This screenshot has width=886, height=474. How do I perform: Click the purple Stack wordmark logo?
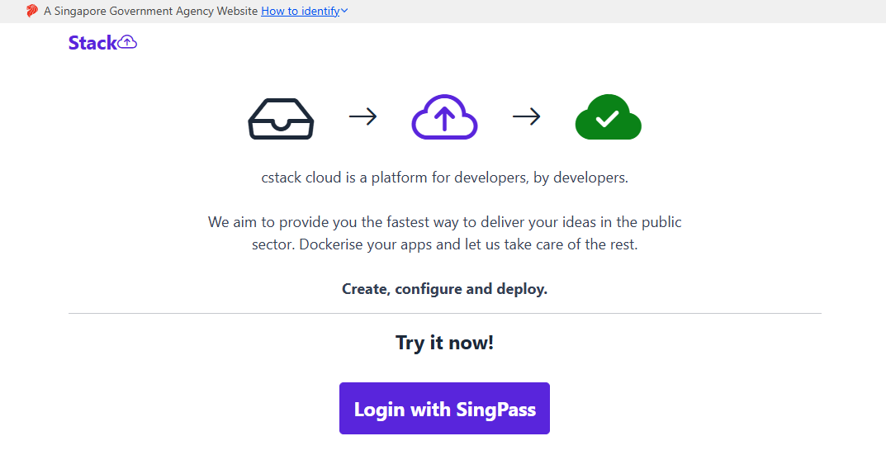(x=102, y=43)
